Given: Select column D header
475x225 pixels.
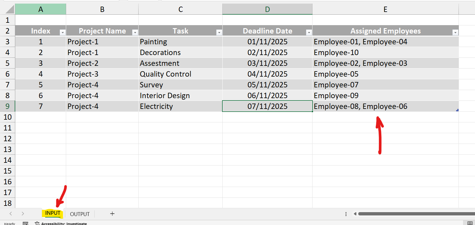Looking at the screenshot, I should [x=267, y=9].
